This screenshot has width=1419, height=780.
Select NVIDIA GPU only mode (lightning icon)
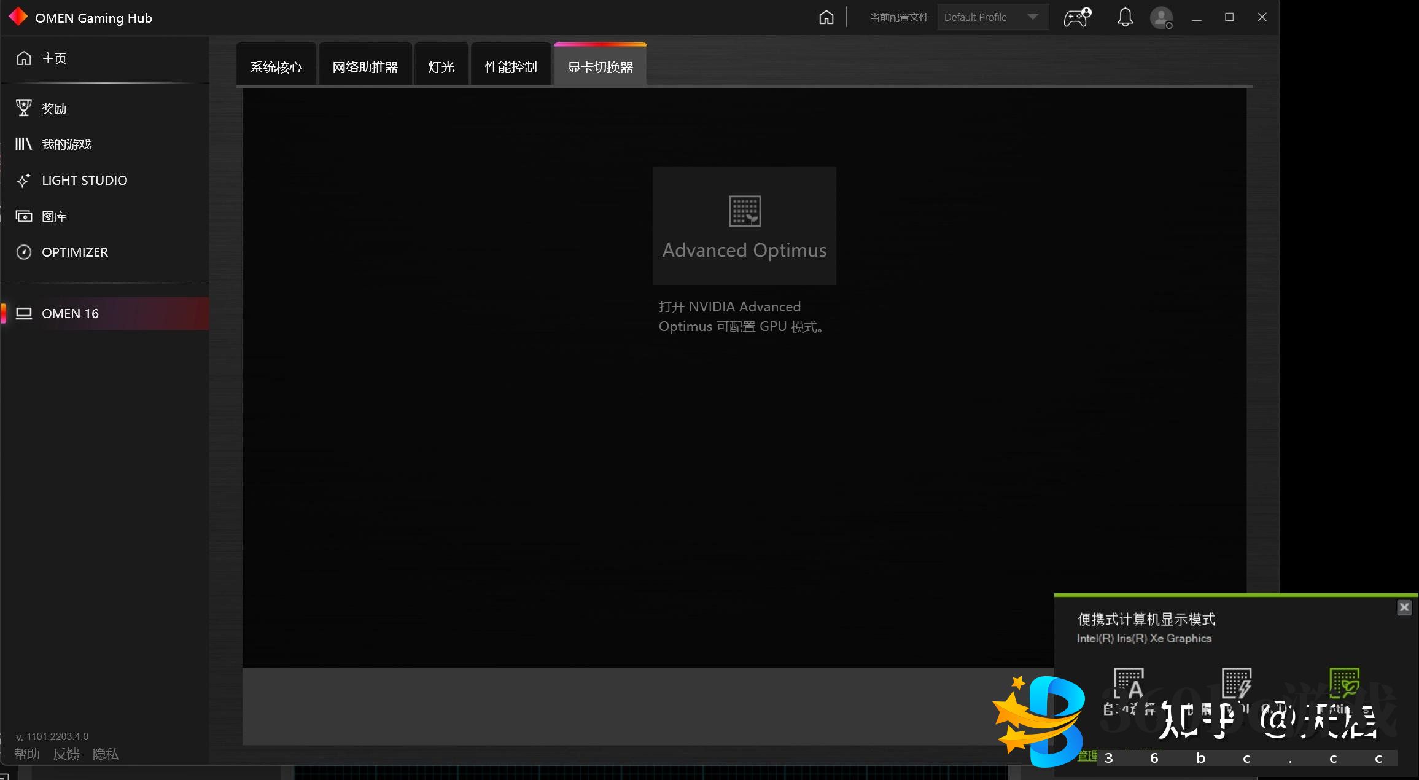click(x=1236, y=684)
